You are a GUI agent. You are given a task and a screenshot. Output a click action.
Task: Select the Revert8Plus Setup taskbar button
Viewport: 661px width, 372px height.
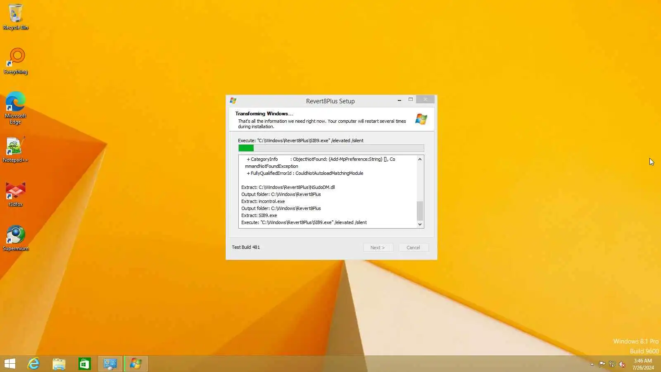click(136, 364)
